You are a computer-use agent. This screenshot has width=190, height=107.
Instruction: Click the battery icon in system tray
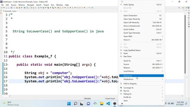click(172, 103)
